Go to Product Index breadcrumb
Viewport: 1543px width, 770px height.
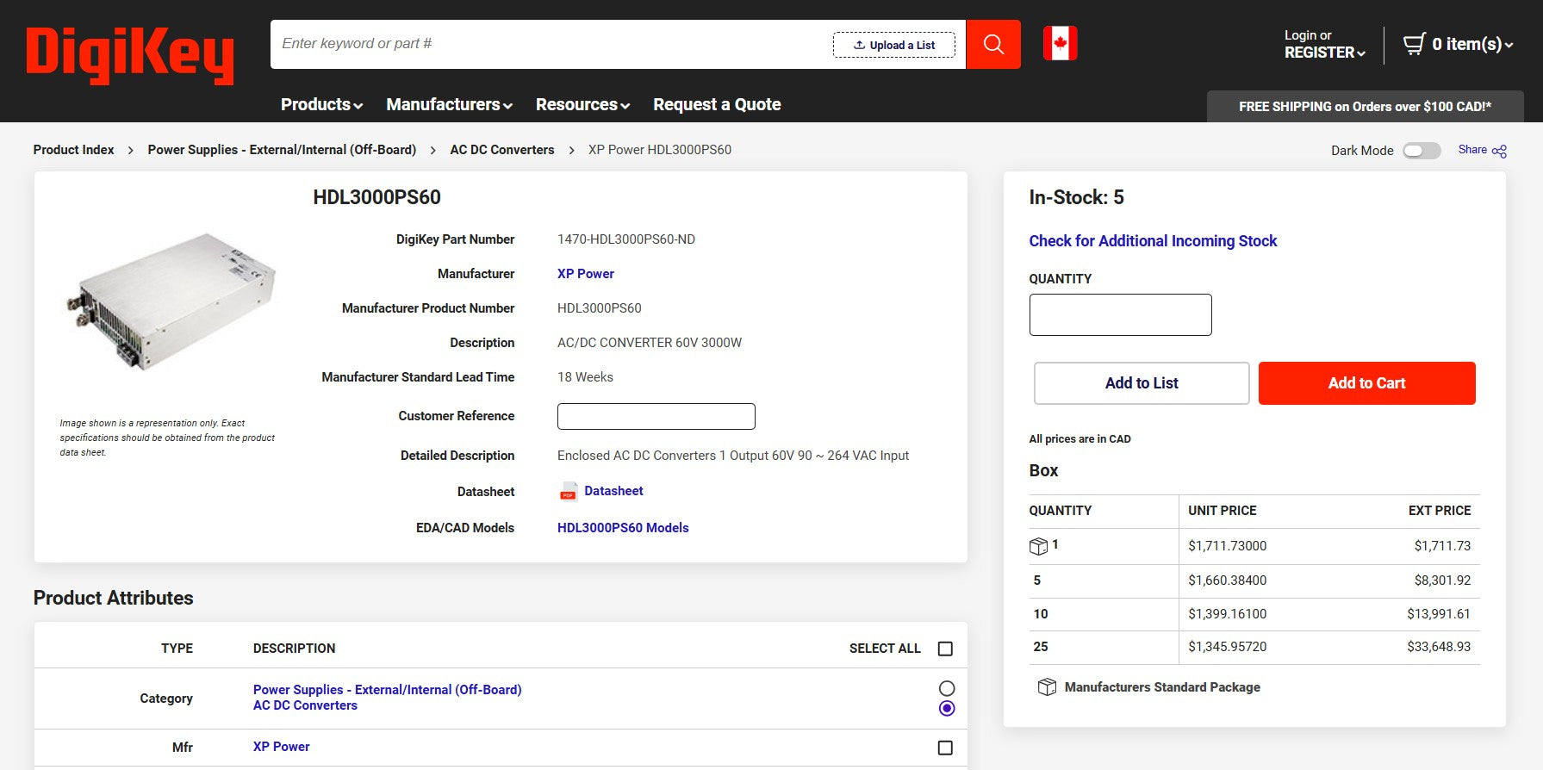pyautogui.click(x=73, y=150)
